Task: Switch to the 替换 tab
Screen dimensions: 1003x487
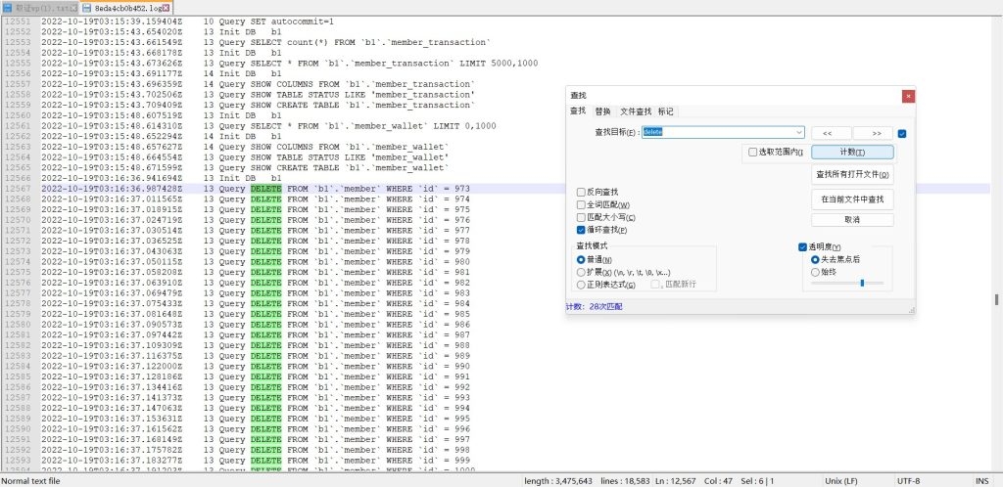Action: click(602, 111)
